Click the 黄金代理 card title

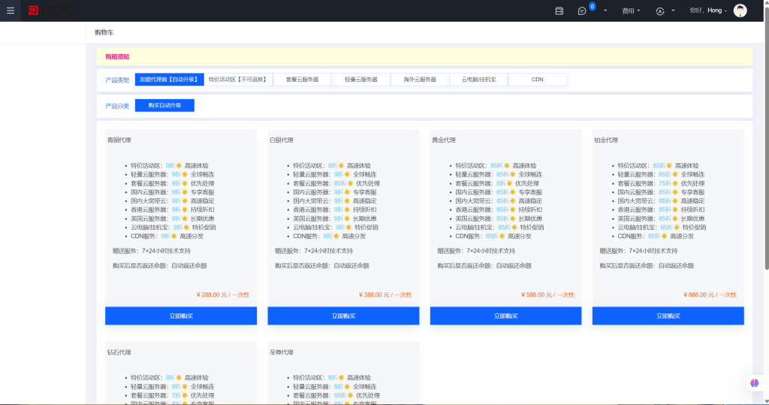[444, 141]
